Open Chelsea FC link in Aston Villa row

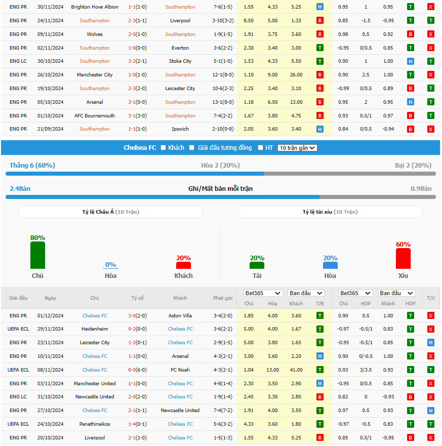click(x=95, y=316)
